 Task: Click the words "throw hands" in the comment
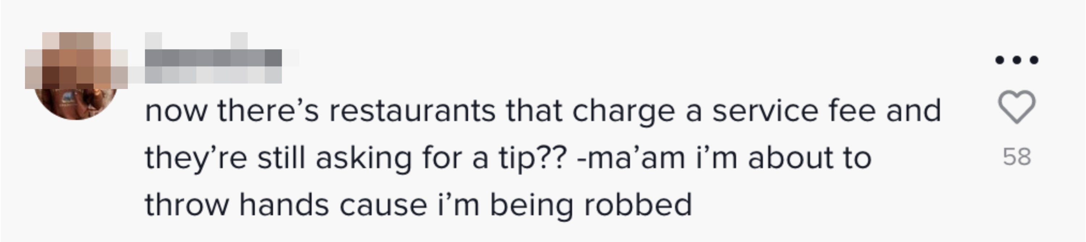[x=237, y=205]
